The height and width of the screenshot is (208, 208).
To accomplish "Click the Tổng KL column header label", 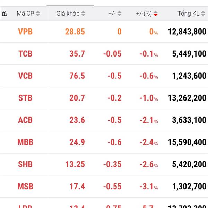I will pos(188,14).
